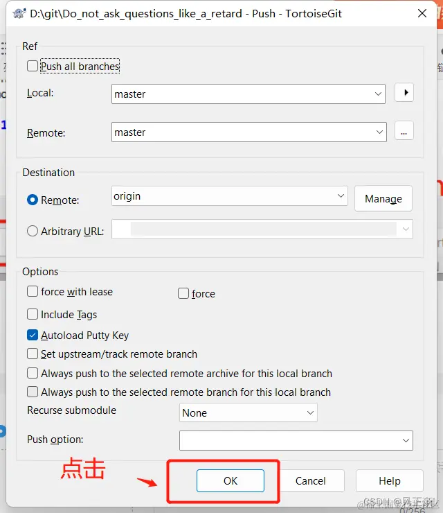Check Always push to selected remote branch
The width and height of the screenshot is (443, 513).
pos(33,392)
